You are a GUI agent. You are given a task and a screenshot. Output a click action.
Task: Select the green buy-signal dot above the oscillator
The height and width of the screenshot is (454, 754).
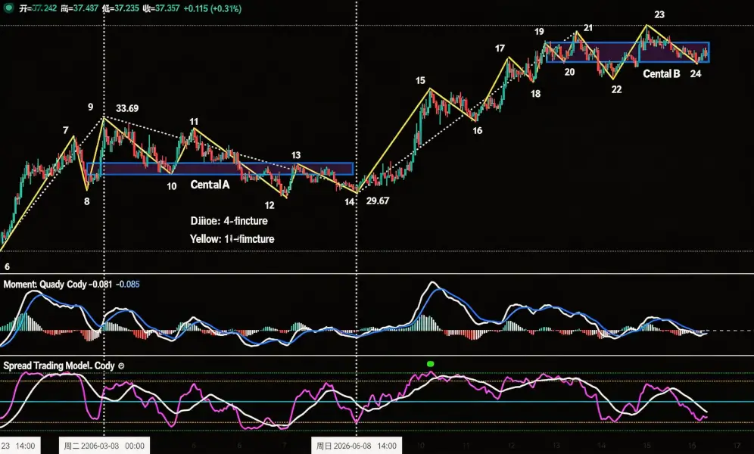(x=430, y=363)
